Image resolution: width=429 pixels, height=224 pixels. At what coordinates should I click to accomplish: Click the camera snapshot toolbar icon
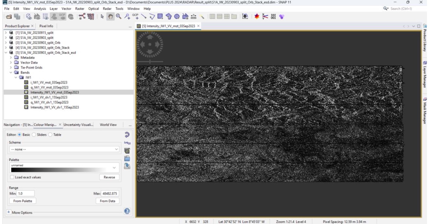[x=245, y=17]
